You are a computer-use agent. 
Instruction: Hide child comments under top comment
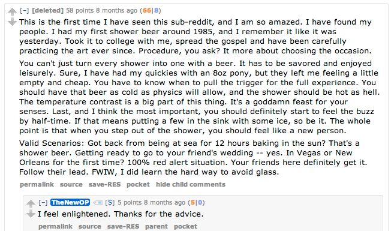pos(191,184)
